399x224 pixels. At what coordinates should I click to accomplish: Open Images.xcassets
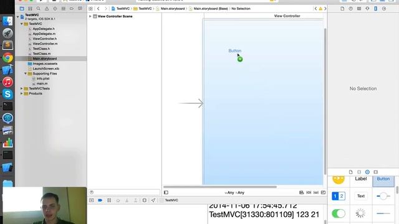point(45,63)
